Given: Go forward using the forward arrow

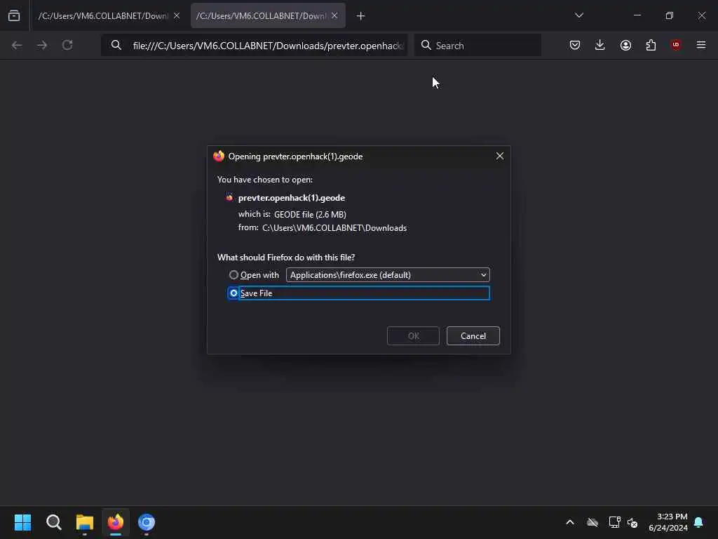Looking at the screenshot, I should click(42, 45).
